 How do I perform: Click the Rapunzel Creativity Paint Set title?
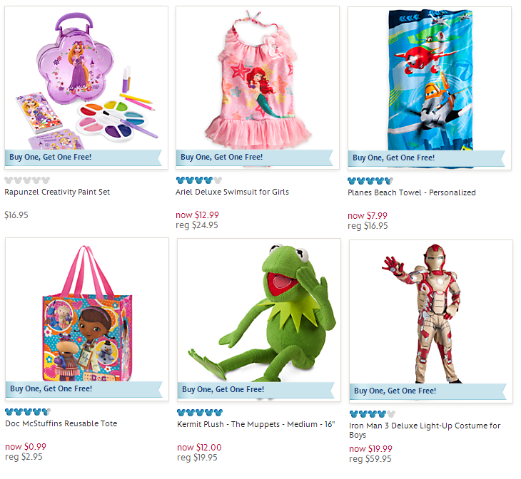tap(57, 192)
